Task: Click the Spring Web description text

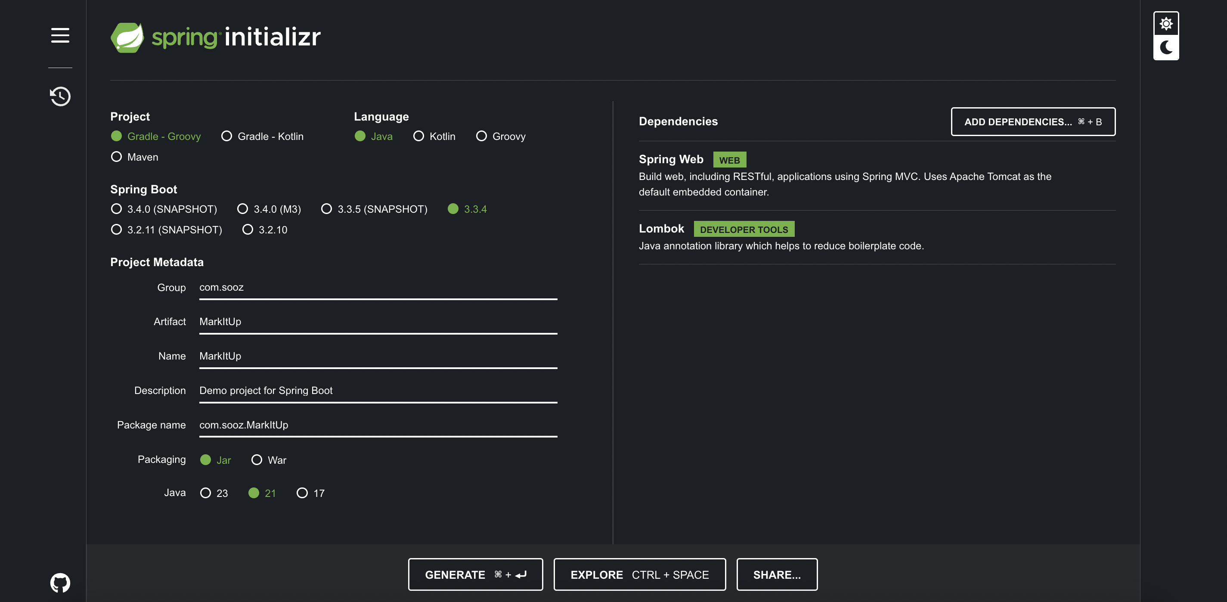Action: pyautogui.click(x=845, y=184)
